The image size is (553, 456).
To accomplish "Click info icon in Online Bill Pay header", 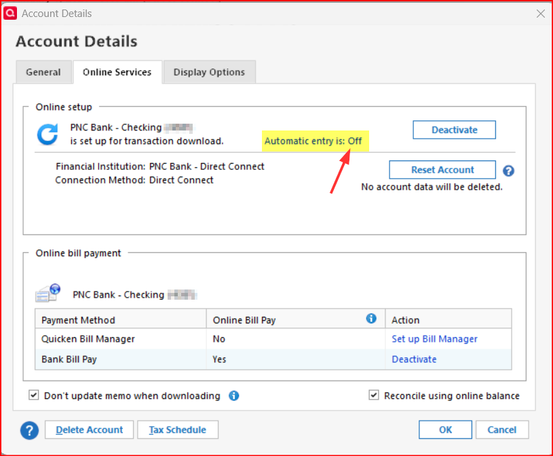I will tap(371, 318).
